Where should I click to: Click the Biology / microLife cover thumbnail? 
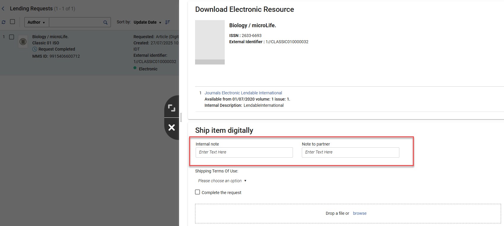coord(210,42)
